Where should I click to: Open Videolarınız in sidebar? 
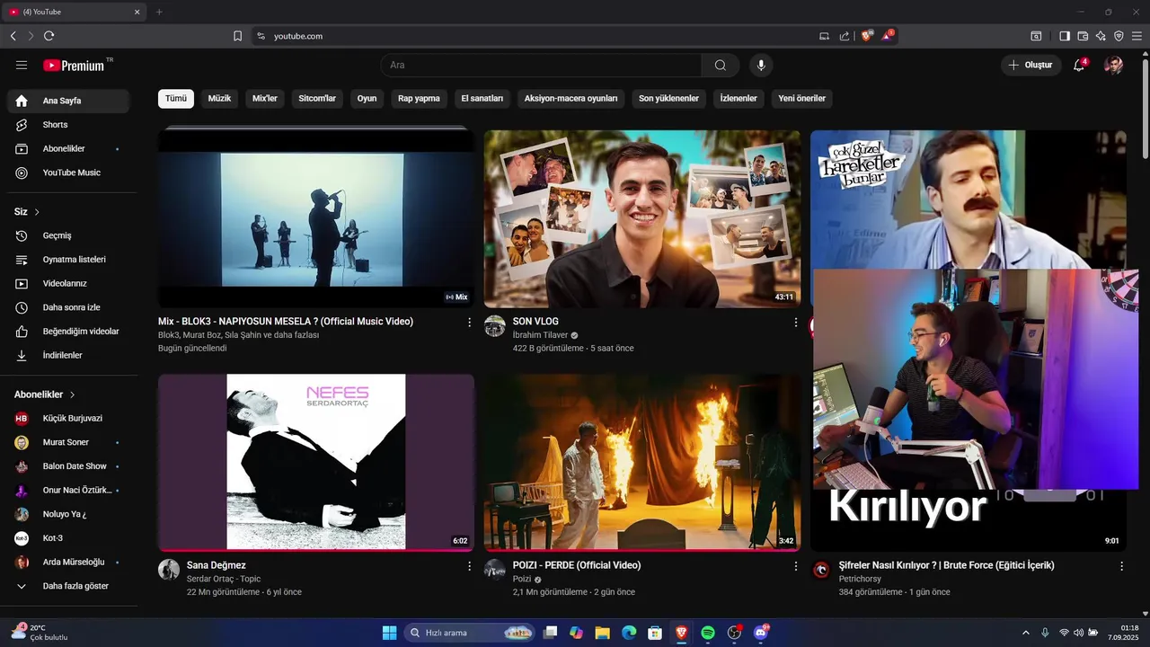coord(68,283)
